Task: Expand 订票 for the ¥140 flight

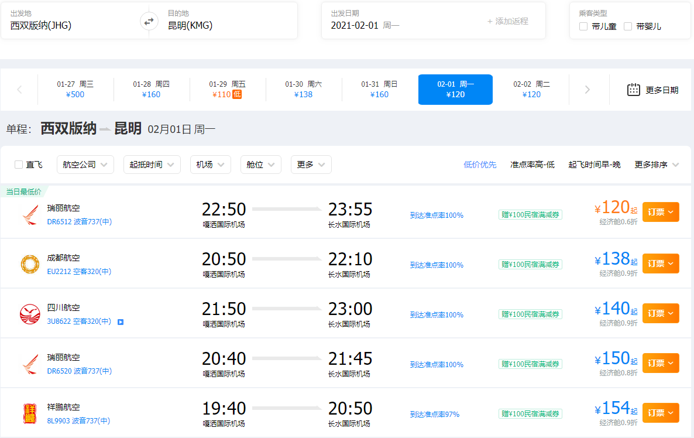Action: tap(661, 313)
